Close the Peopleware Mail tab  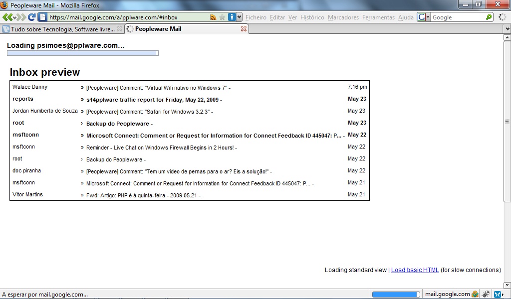pos(244,29)
